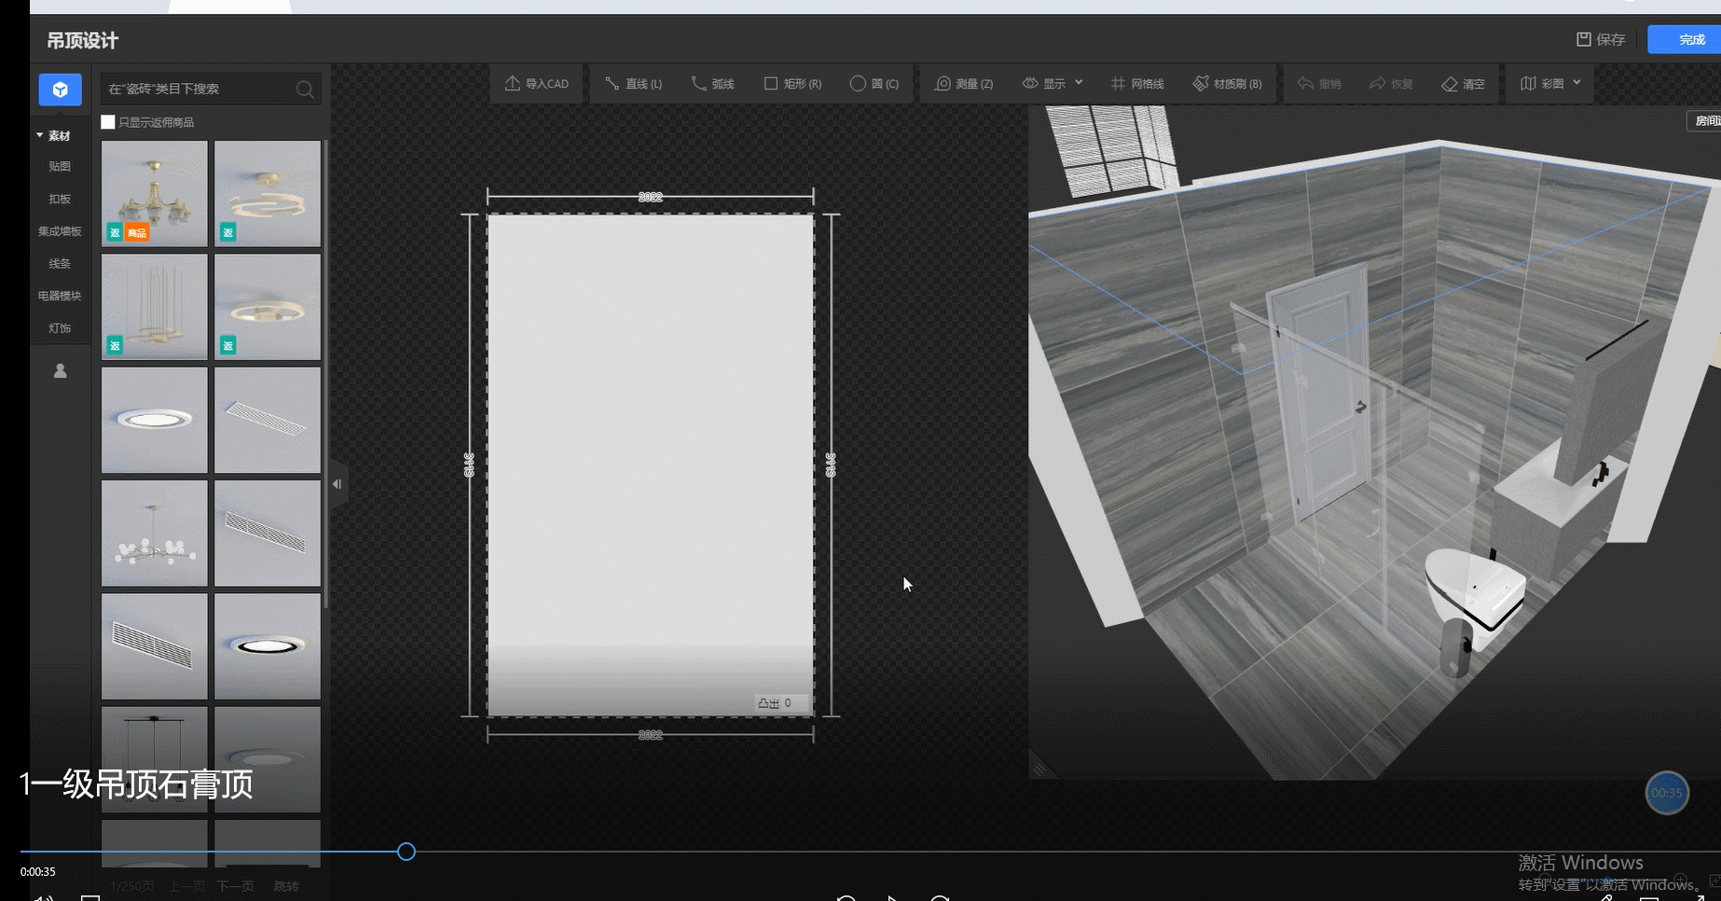Image resolution: width=1721 pixels, height=901 pixels.
Task: Click the video progress slider handle
Action: point(406,852)
